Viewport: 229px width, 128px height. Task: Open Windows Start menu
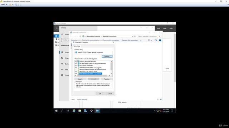point(57,111)
